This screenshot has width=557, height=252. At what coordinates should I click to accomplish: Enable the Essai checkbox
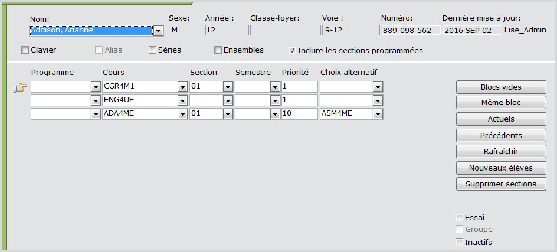pyautogui.click(x=460, y=218)
